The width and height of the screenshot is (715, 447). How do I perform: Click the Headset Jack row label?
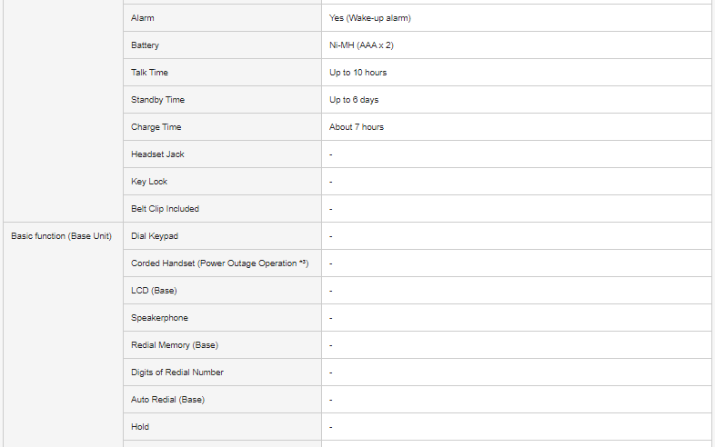point(157,154)
